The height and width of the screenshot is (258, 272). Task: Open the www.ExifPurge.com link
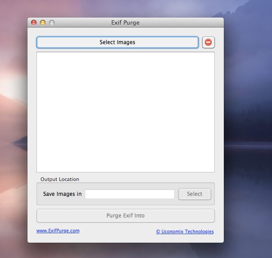pos(58,231)
